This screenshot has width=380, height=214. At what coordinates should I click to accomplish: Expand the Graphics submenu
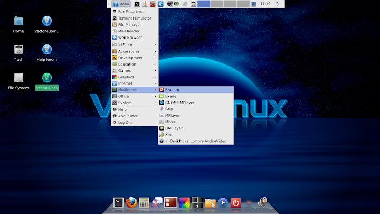pyautogui.click(x=135, y=77)
